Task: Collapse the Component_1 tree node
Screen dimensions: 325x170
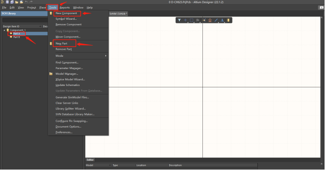Action: [4, 30]
